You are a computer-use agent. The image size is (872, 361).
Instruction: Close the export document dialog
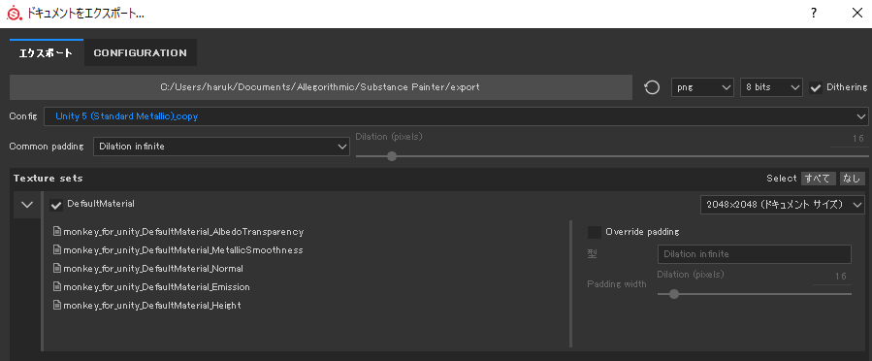click(x=857, y=14)
